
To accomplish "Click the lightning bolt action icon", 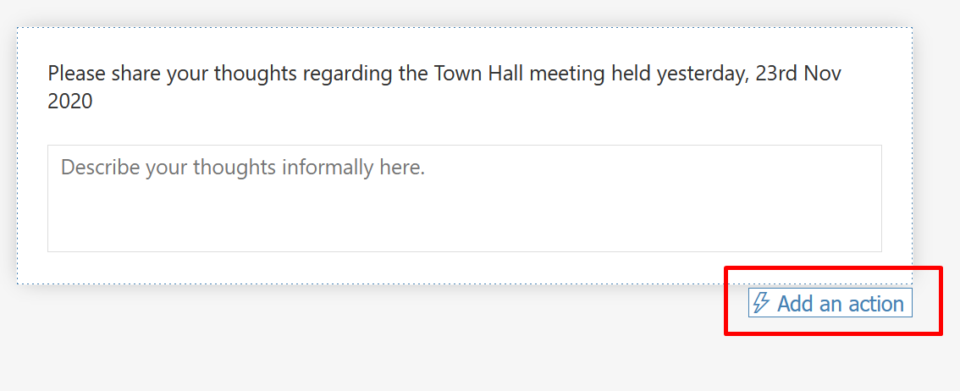I will (x=761, y=303).
